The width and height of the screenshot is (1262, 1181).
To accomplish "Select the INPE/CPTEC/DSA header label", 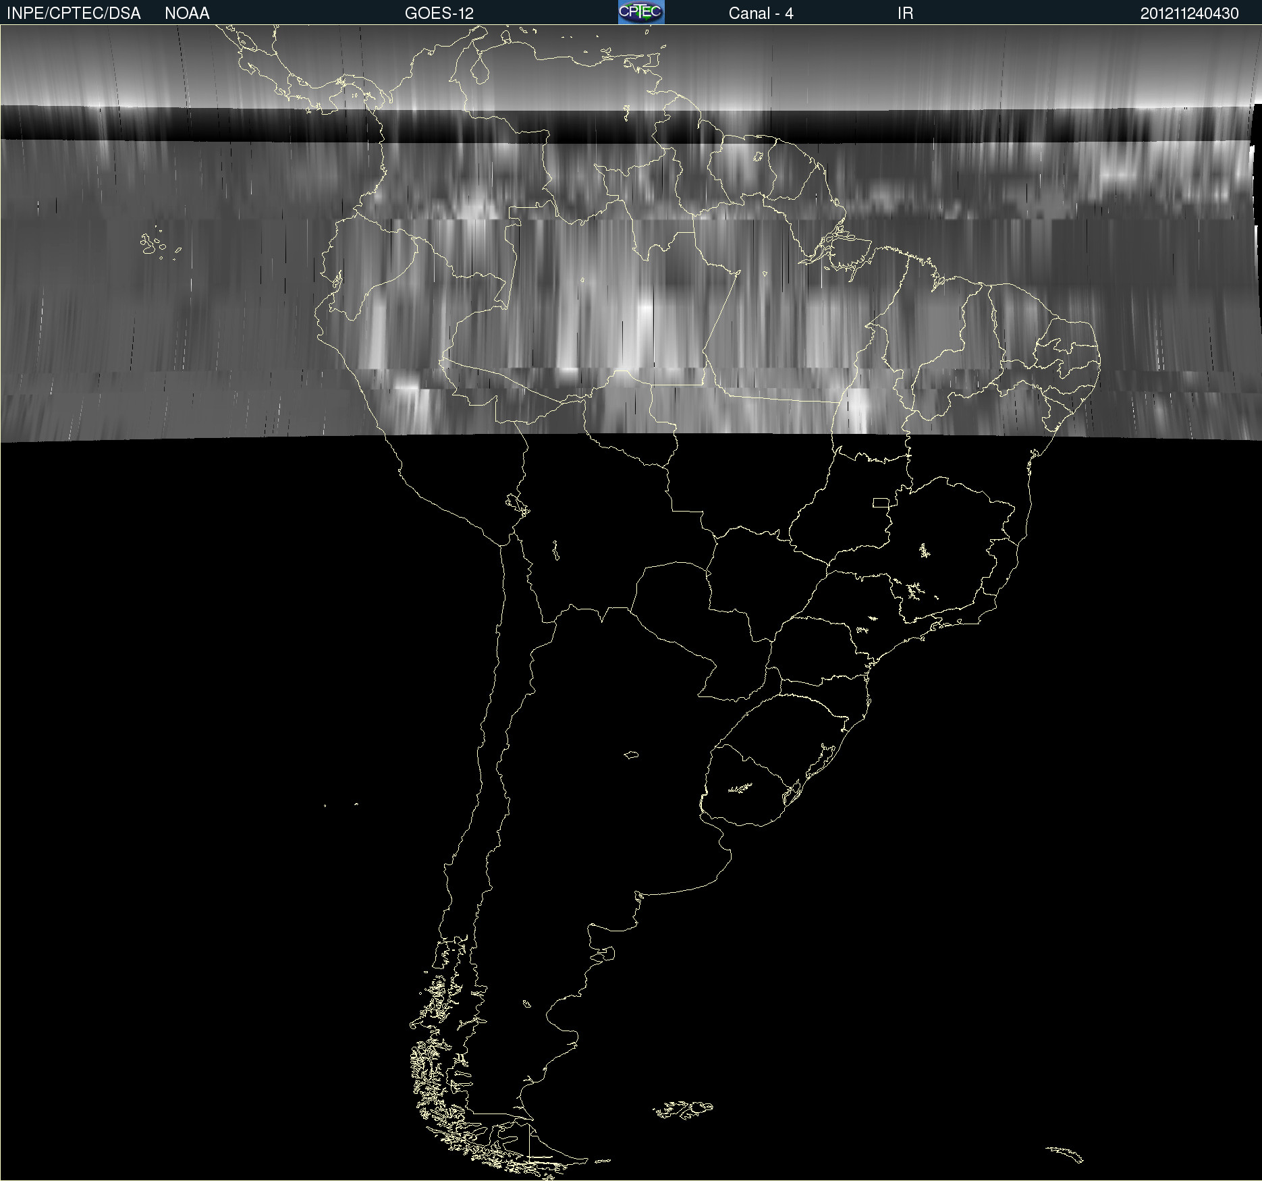I will coord(74,13).
